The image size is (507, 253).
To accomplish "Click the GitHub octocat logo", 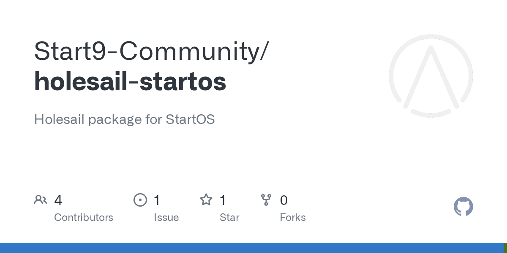I will (463, 207).
